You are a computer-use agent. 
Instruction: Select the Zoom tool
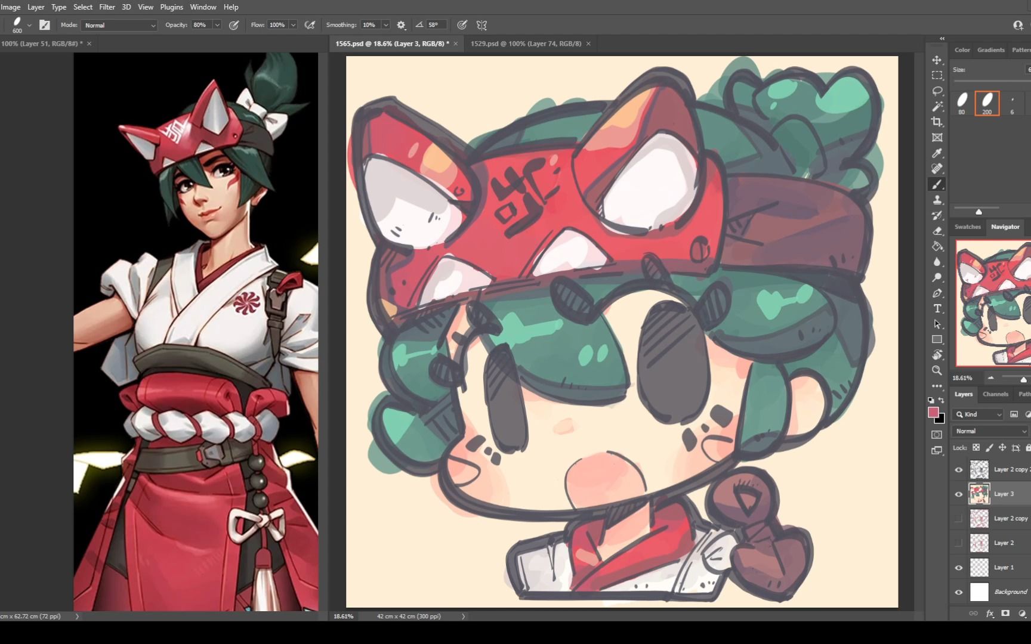click(x=937, y=370)
